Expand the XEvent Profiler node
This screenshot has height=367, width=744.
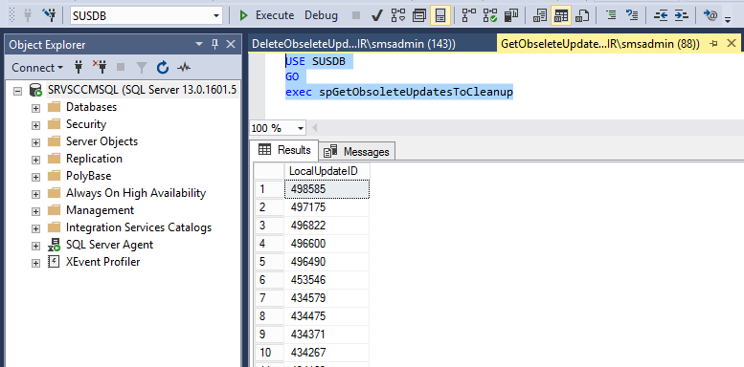click(35, 262)
